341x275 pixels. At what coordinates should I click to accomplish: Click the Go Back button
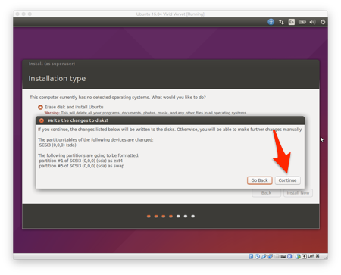pyautogui.click(x=259, y=180)
